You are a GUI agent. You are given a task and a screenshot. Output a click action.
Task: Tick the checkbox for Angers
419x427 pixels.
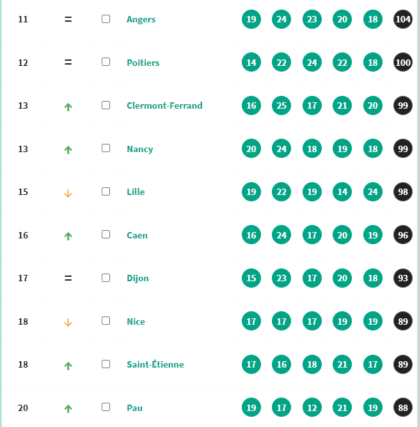click(106, 19)
